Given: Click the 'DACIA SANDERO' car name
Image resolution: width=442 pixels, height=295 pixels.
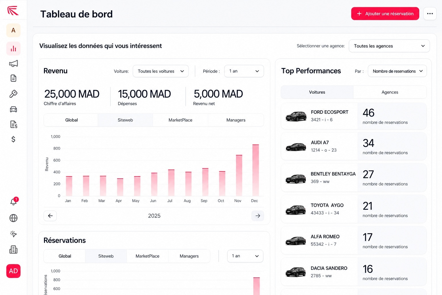Looking at the screenshot, I should tap(329, 268).
